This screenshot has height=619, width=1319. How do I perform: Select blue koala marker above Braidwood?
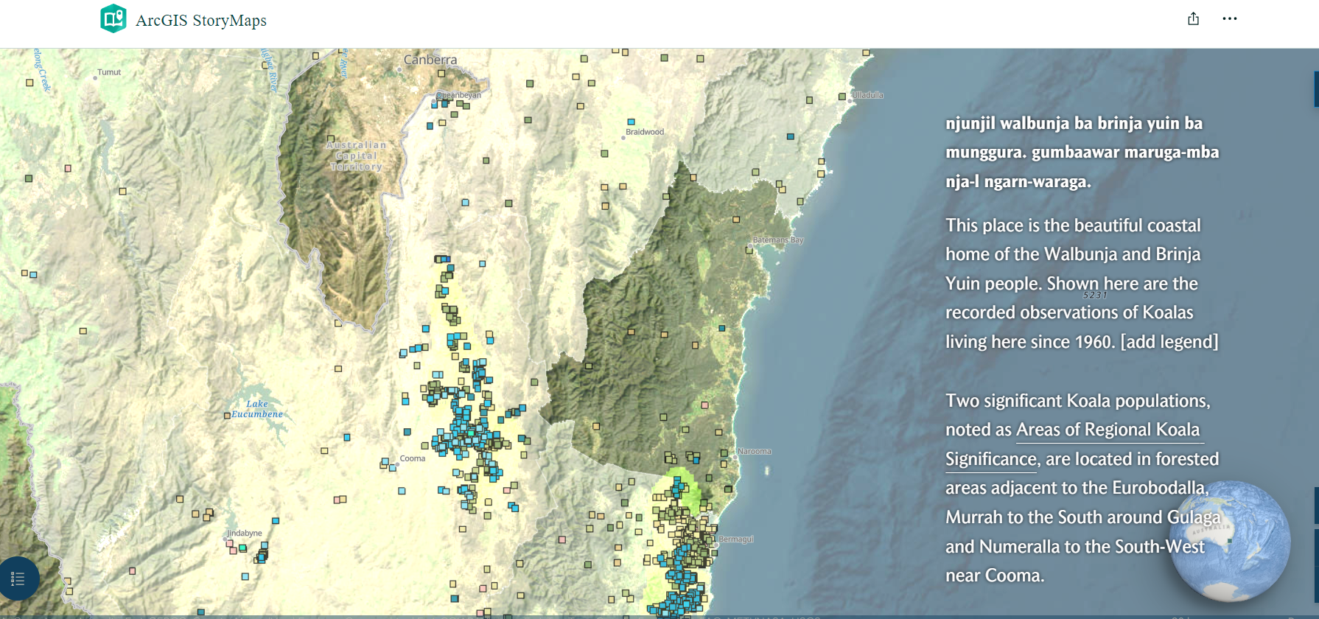click(631, 122)
